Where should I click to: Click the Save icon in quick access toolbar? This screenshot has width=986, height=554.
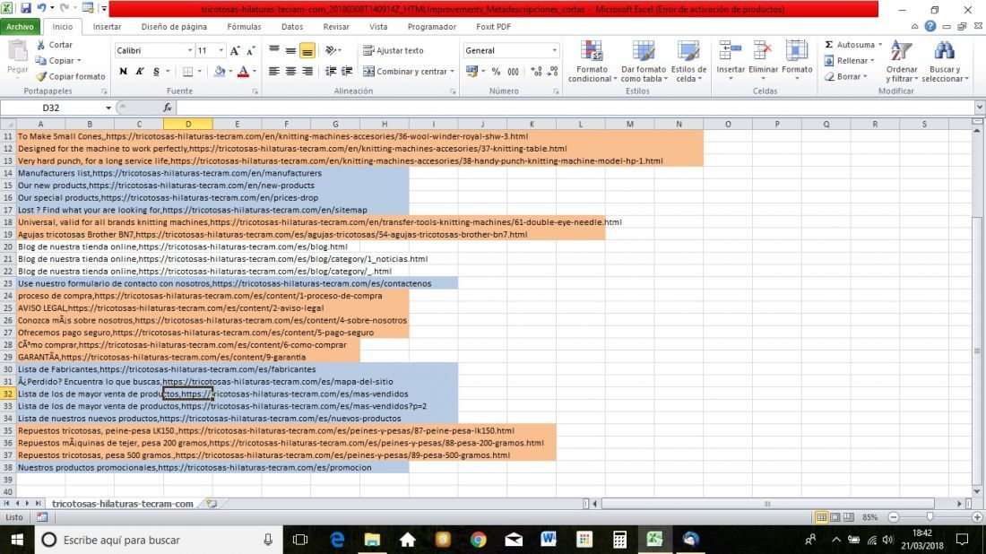26,8
